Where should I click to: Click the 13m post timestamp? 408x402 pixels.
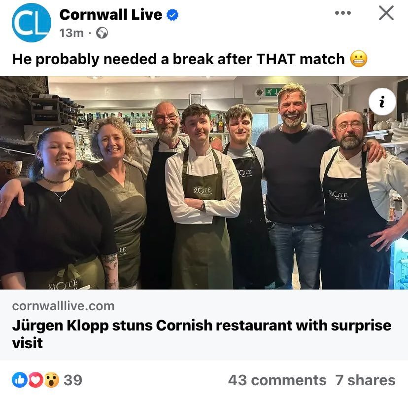[71, 33]
